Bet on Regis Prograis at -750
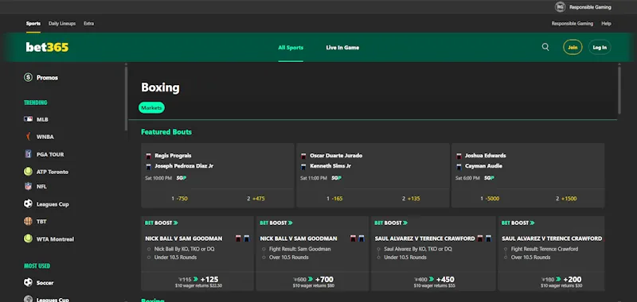The width and height of the screenshot is (637, 302). (179, 199)
